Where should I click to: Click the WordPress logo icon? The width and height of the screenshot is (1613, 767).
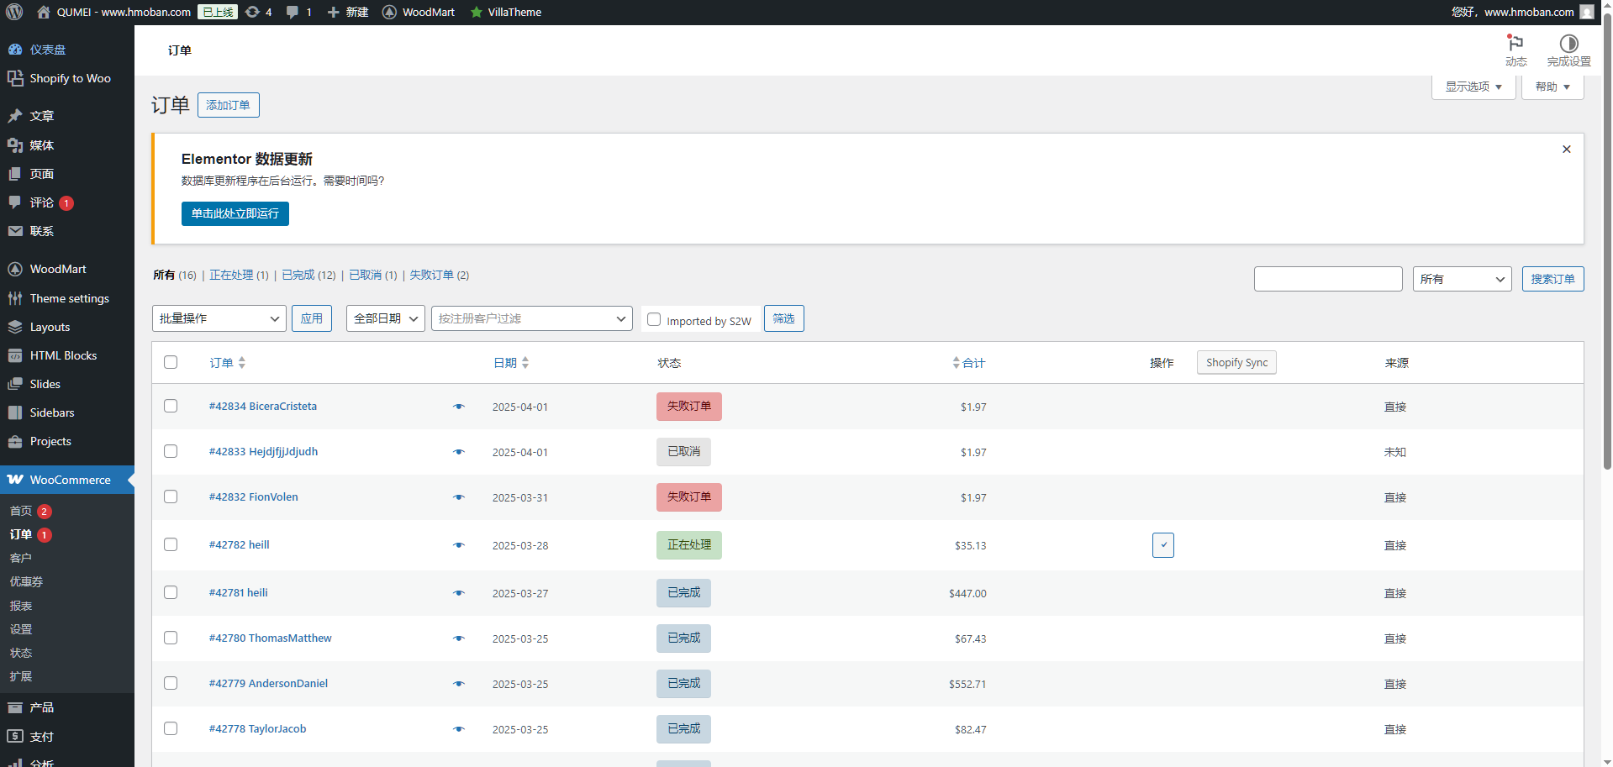tap(14, 12)
